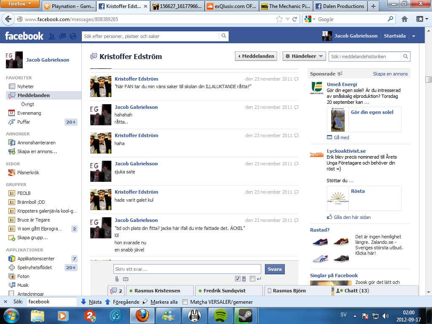The image size is (432, 324).
Task: Open the notifications globe icon in header
Action: [x=73, y=36]
